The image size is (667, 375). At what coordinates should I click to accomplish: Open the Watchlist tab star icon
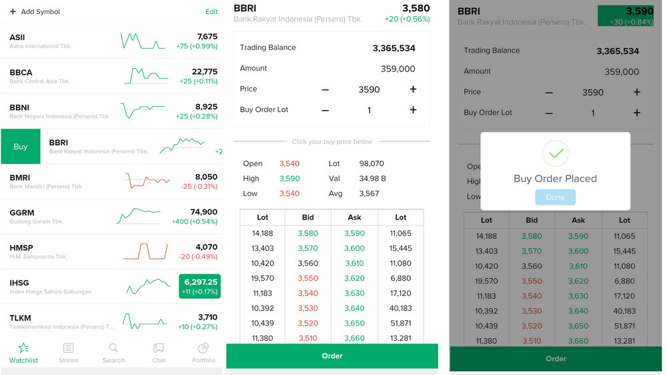pyautogui.click(x=23, y=348)
